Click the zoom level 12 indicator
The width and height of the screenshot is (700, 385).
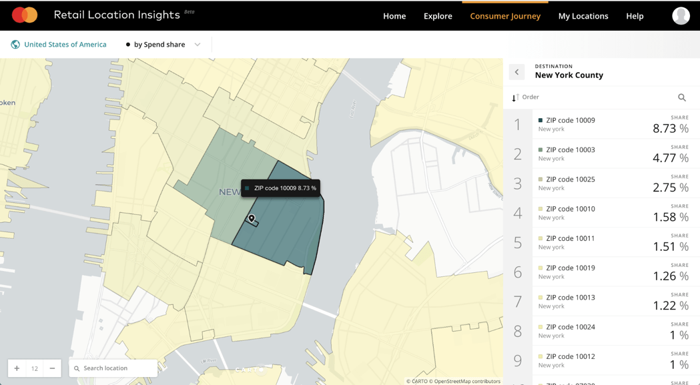(x=35, y=368)
